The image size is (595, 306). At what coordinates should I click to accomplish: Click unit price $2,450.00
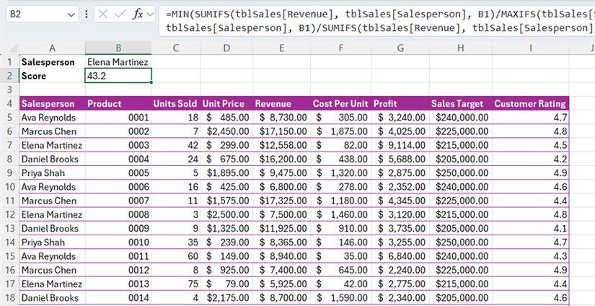pyautogui.click(x=228, y=131)
